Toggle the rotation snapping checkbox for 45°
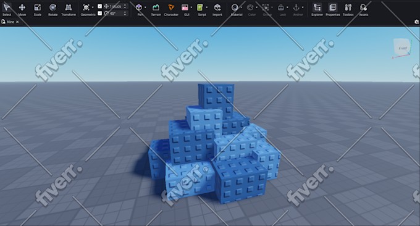Image resolution: width=420 pixels, height=226 pixels. tap(99, 13)
